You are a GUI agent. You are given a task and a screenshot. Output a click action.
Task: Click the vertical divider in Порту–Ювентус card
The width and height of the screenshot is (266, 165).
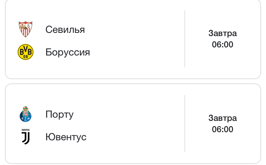pos(185,124)
